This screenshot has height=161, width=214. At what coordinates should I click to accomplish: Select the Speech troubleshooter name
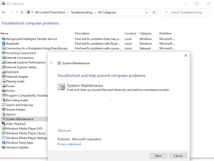point(11,114)
